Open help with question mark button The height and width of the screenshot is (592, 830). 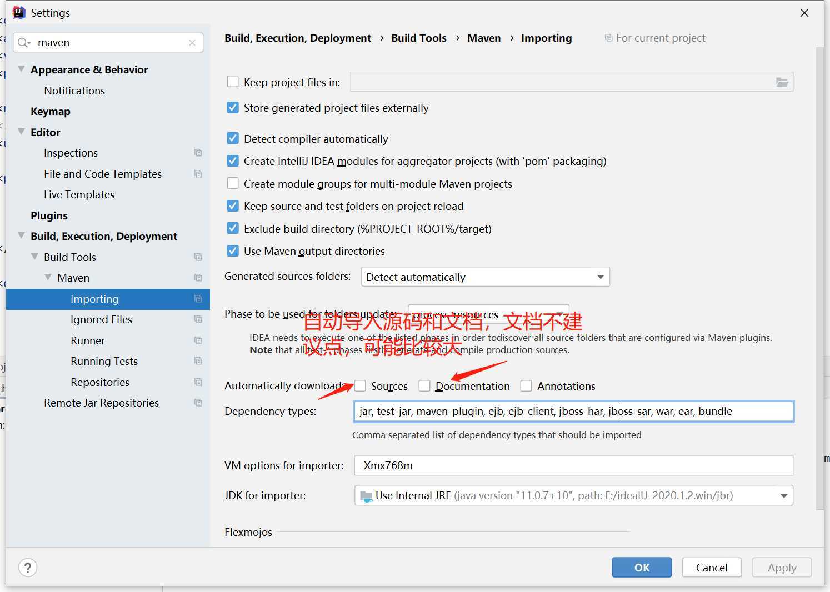point(28,568)
